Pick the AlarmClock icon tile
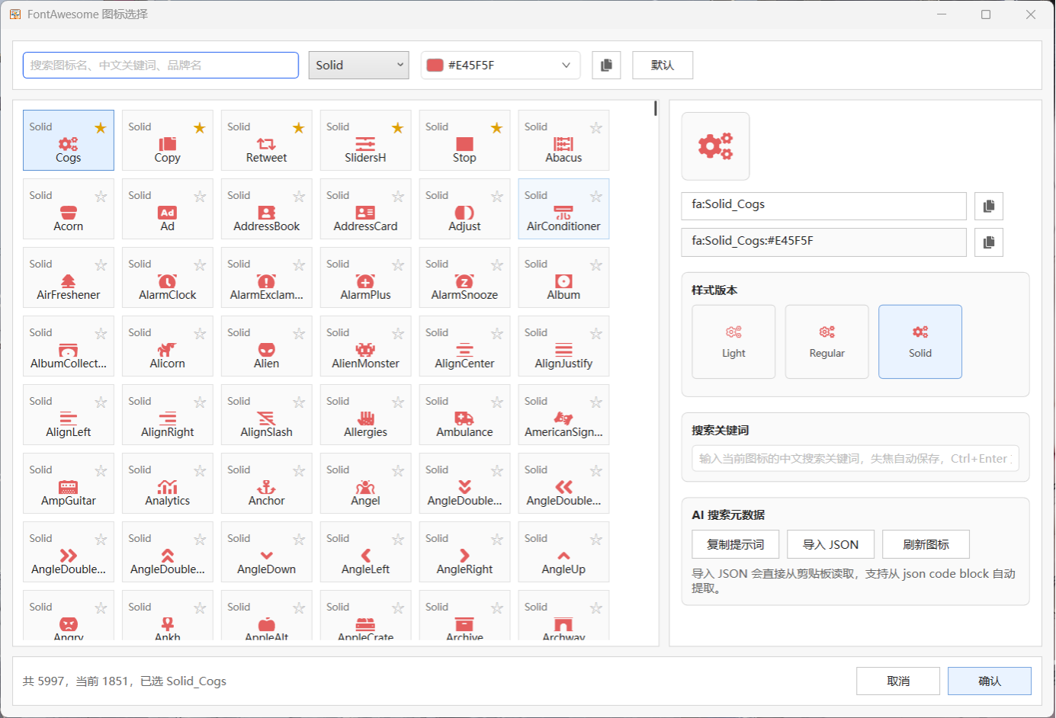 167,277
